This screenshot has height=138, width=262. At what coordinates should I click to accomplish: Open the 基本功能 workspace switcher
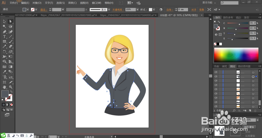[209, 3]
